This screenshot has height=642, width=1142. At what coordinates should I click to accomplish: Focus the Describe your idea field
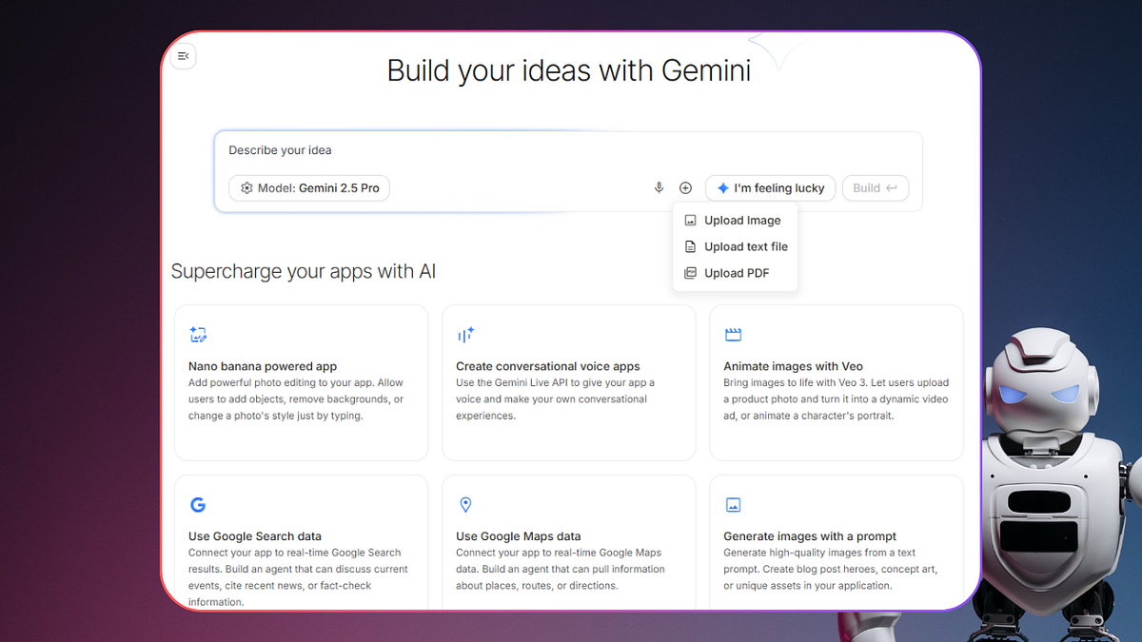pyautogui.click(x=568, y=150)
